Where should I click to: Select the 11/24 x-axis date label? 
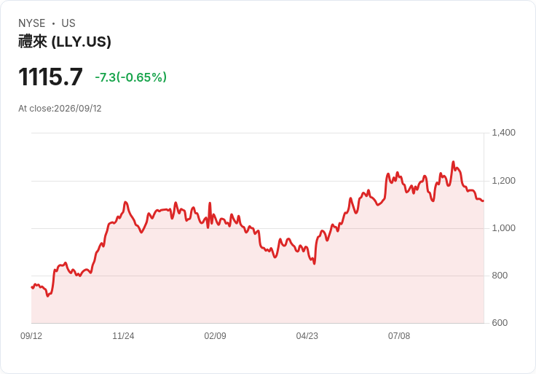point(123,336)
